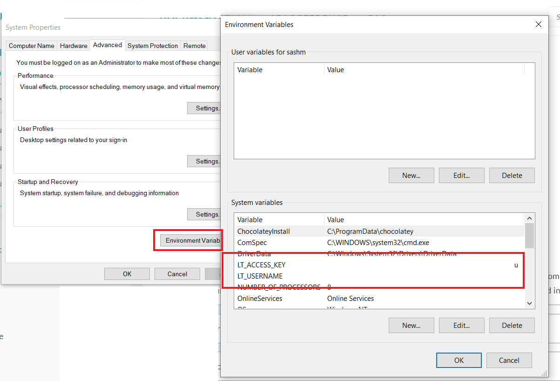Click Delete under User variables
The image size is (560, 381).
pyautogui.click(x=512, y=176)
